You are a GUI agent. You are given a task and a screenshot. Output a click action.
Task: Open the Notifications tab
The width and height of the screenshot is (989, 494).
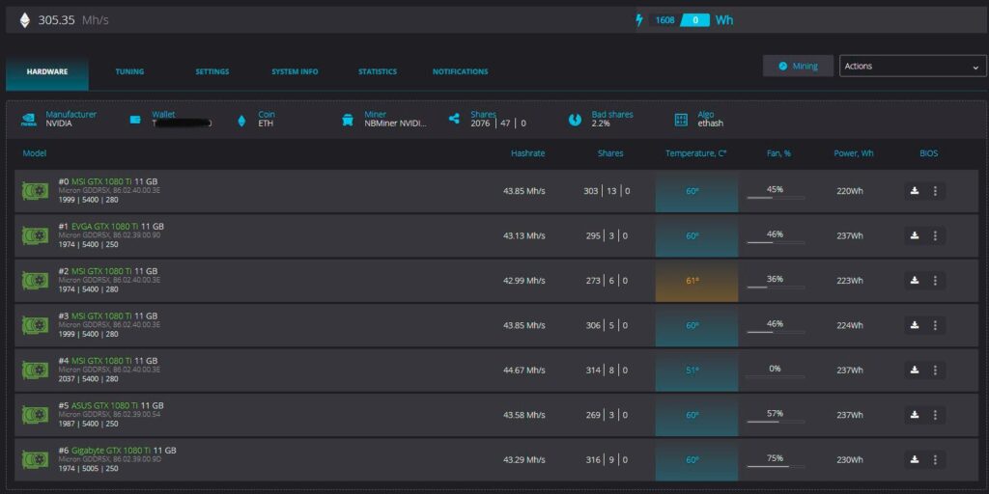coord(461,71)
